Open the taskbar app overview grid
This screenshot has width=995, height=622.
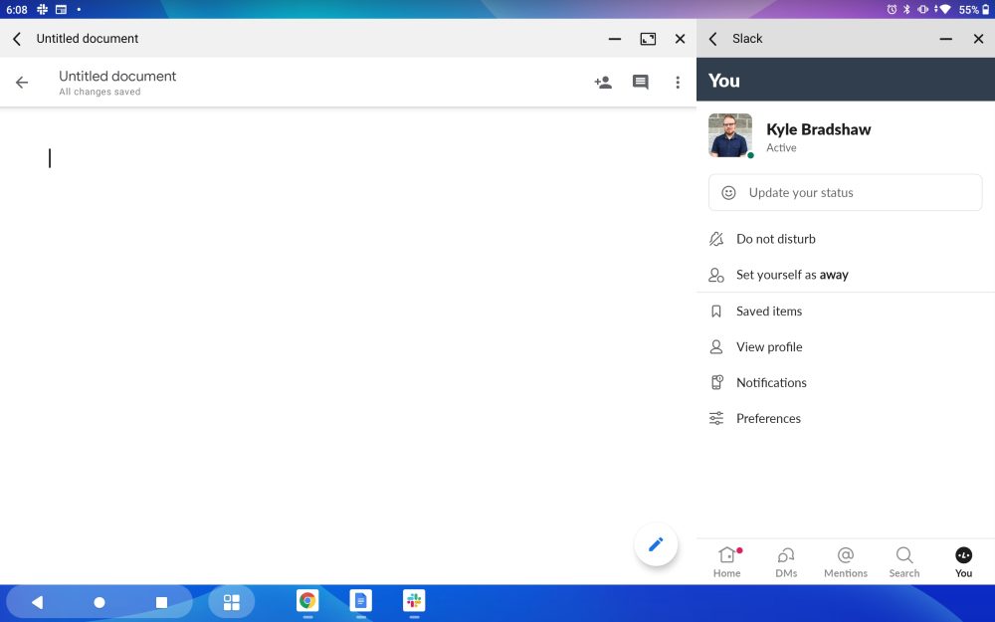(x=232, y=602)
